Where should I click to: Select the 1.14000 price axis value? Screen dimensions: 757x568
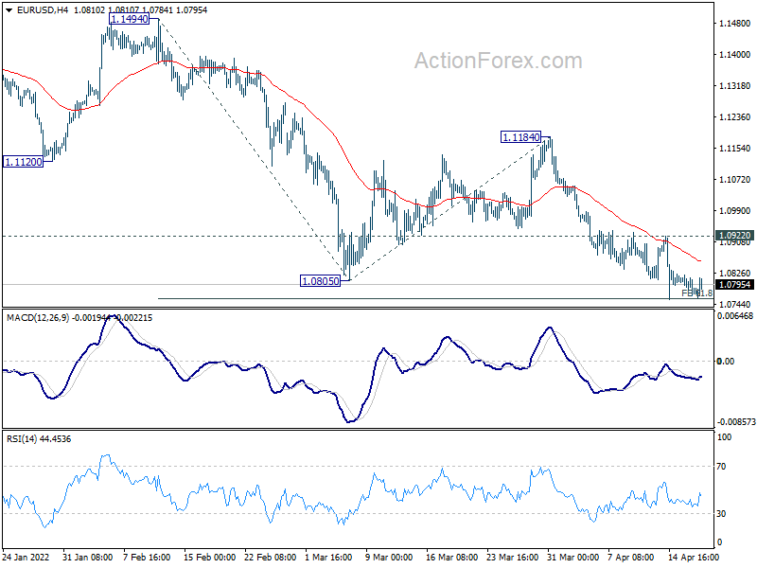coord(734,55)
